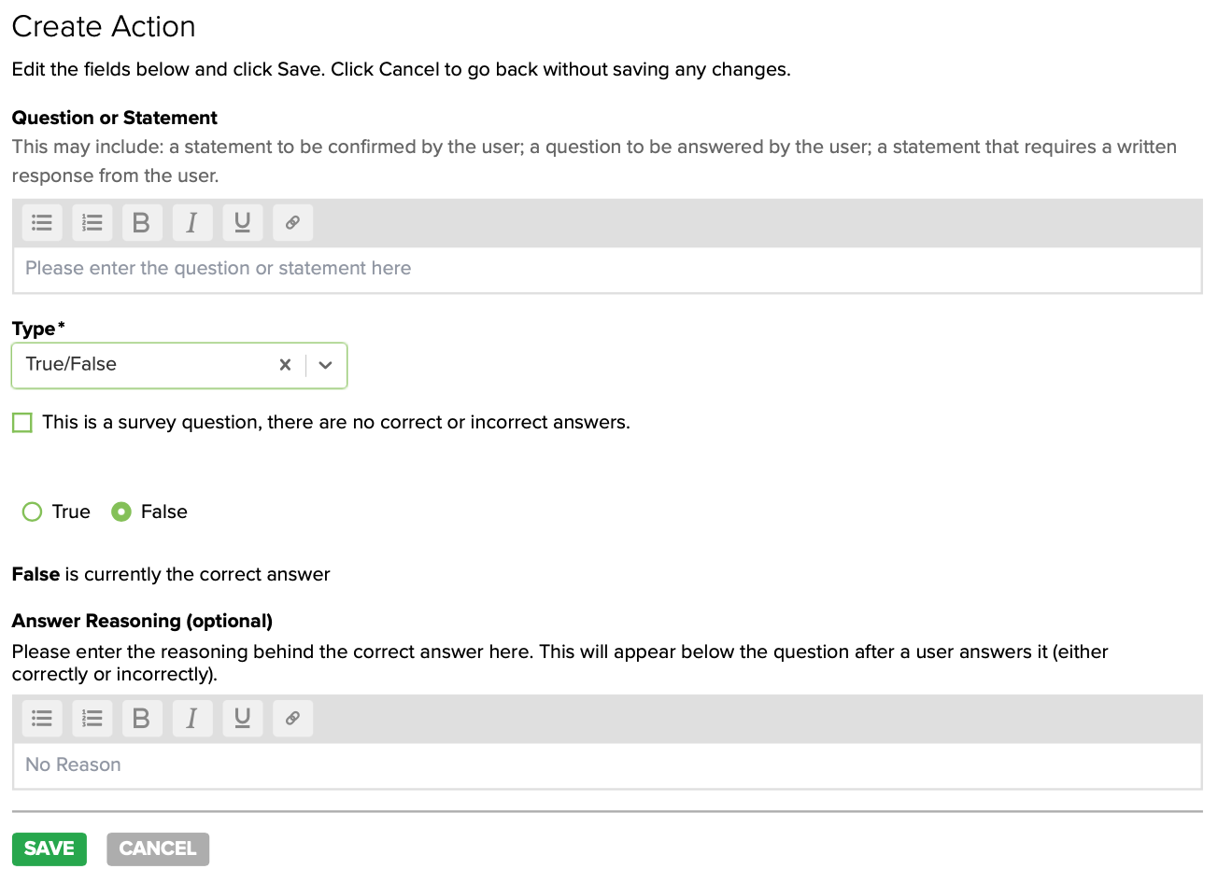The image size is (1218, 883).
Task: Click numbered list icon in Answer Reasoning editor
Action: [92, 719]
